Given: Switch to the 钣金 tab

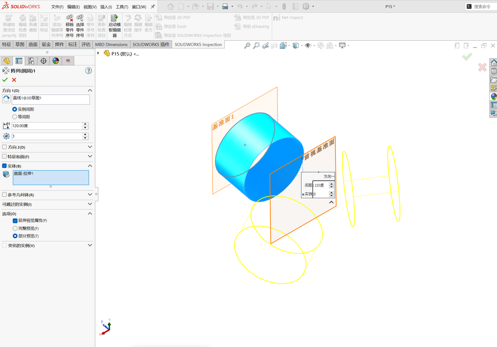Looking at the screenshot, I should pyautogui.click(x=46, y=44).
